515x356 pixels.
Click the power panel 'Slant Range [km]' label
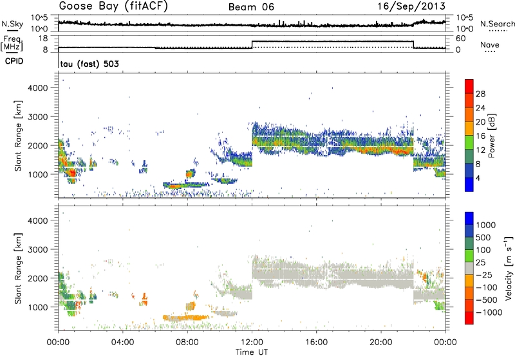tap(18, 136)
